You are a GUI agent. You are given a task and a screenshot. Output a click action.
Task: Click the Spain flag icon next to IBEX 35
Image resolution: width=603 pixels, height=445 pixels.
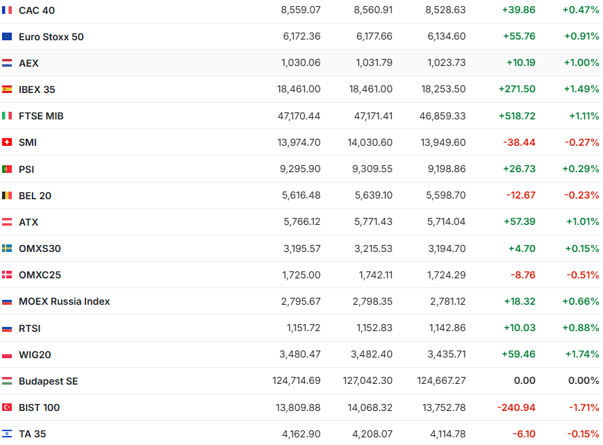pyautogui.click(x=7, y=90)
